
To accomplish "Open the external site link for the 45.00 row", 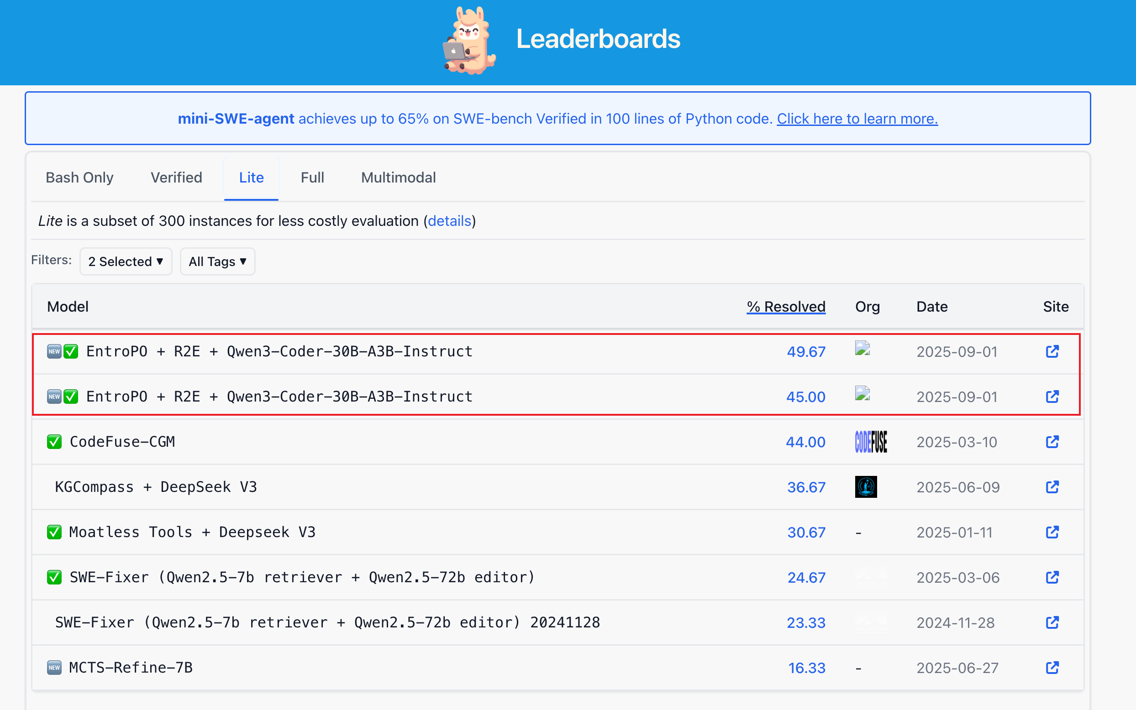I will [1052, 397].
